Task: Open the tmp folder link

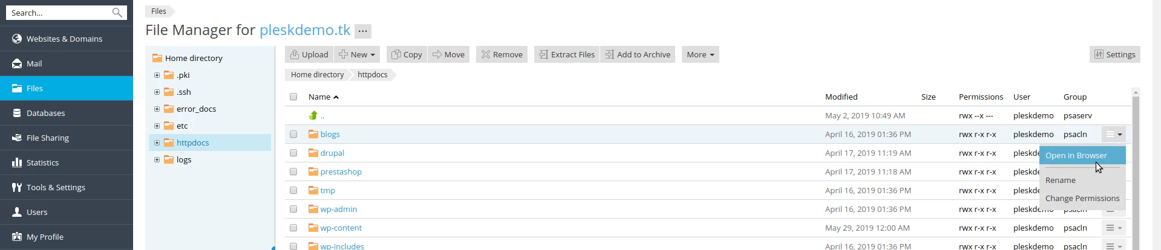Action: pyautogui.click(x=327, y=190)
